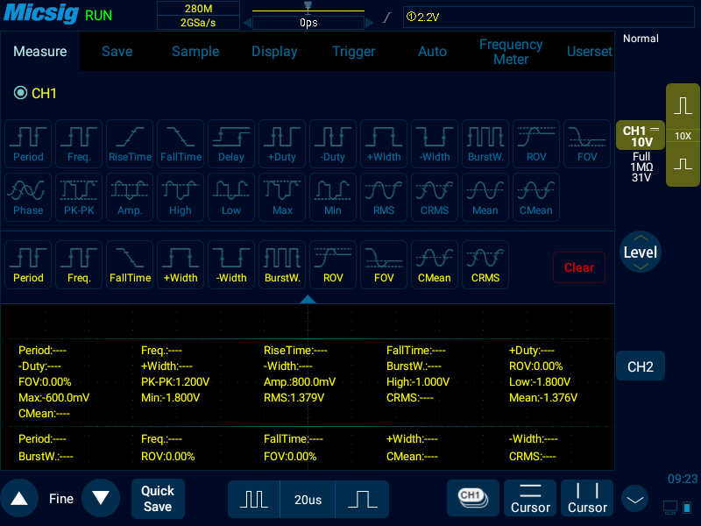Select the Amp. measurement icon
This screenshot has width=701, height=526.
130,197
